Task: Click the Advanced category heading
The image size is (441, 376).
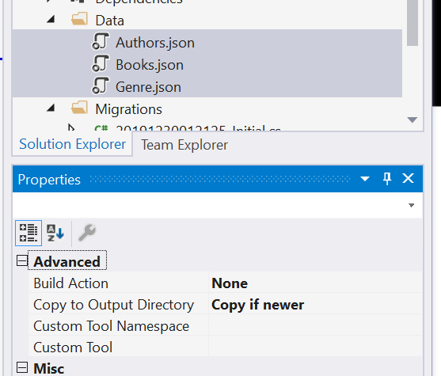Action: [x=67, y=261]
